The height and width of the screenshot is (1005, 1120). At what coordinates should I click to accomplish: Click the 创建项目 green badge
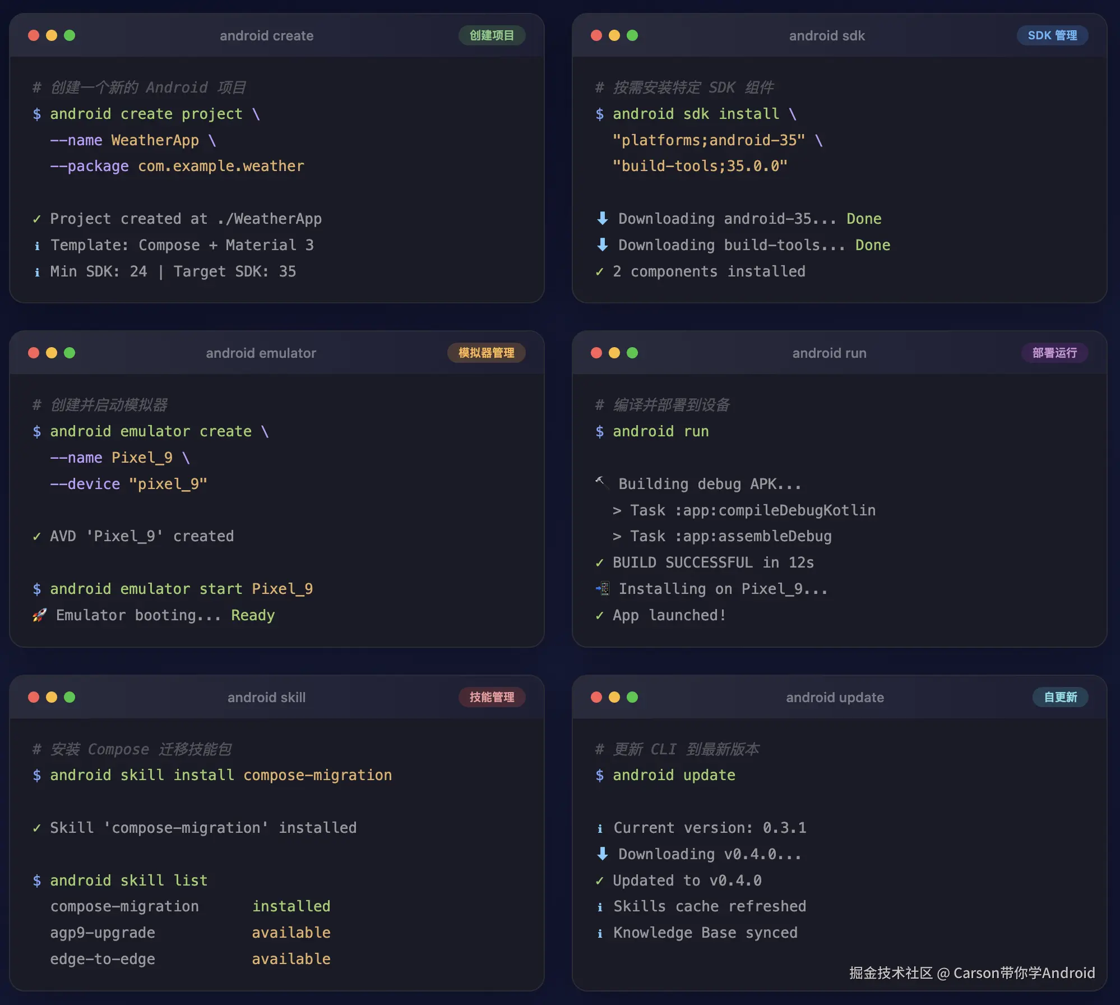point(492,35)
